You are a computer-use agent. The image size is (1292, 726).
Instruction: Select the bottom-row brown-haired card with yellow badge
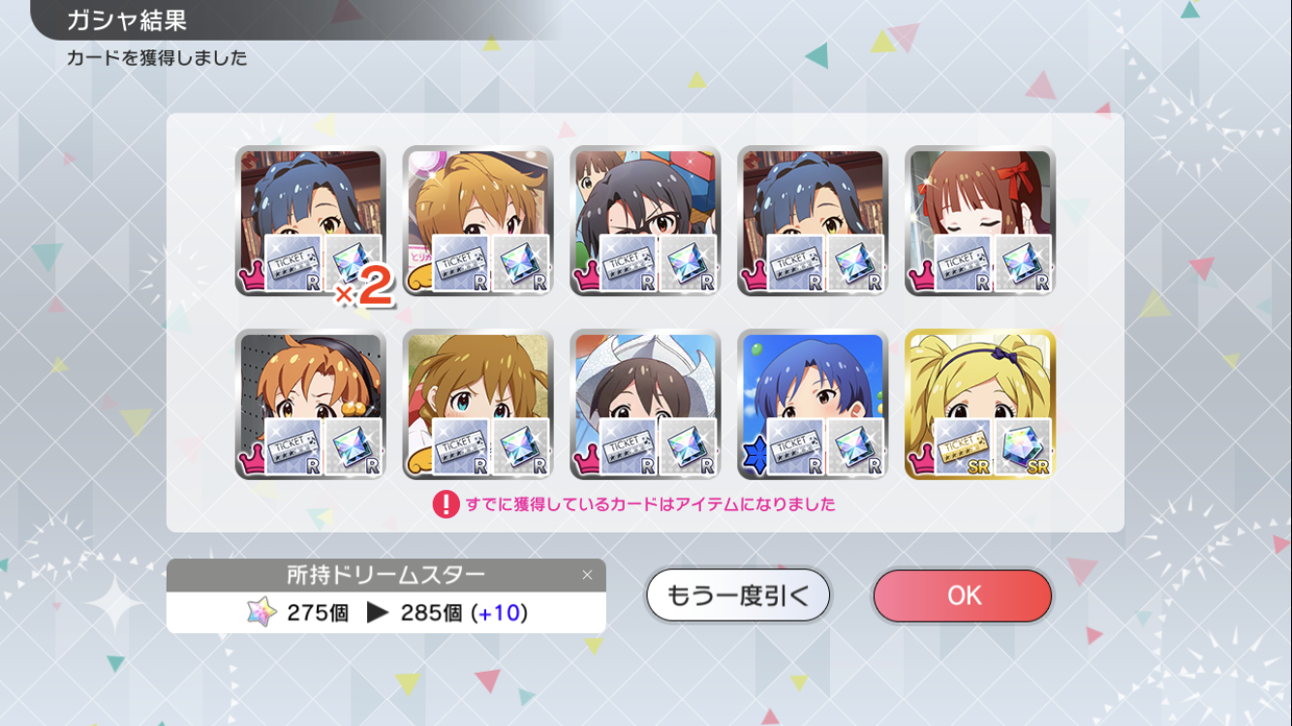point(477,404)
